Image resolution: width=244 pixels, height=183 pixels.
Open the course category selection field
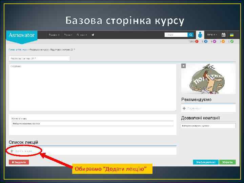point(93,124)
